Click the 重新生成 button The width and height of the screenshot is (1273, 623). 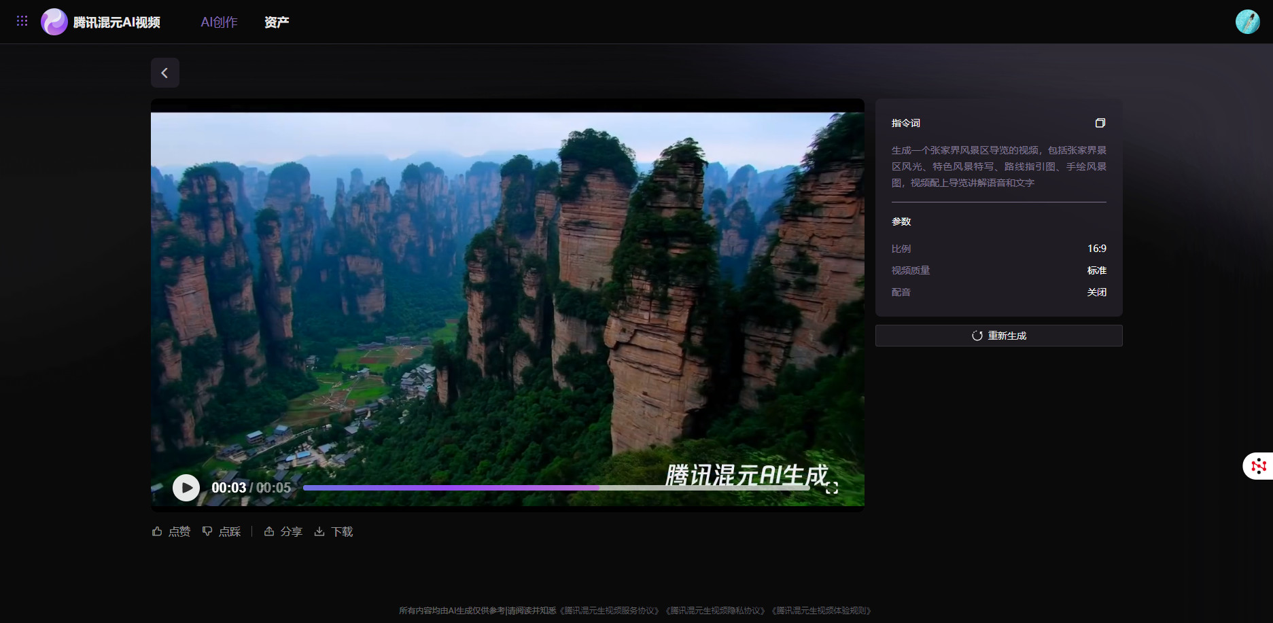pyautogui.click(x=998, y=336)
